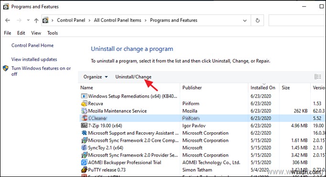
Task: Click Microsoft Support and Recovery Assistant icon
Action: (84, 133)
